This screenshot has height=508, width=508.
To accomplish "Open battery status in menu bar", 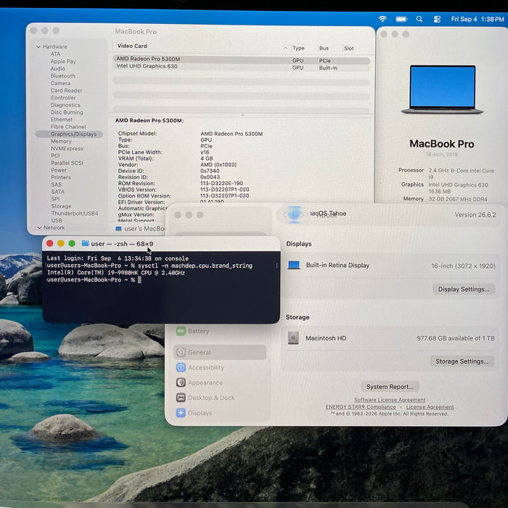I will [401, 19].
